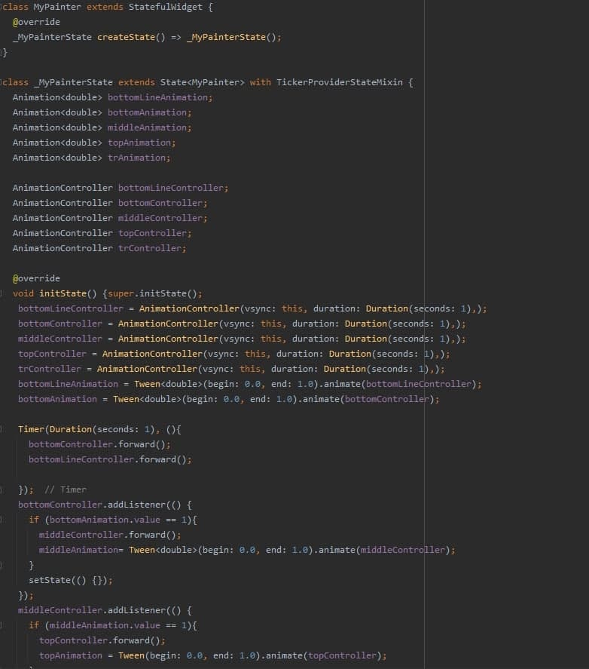This screenshot has width=589, height=669.
Task: Click bottomLineAnimation at start of its Tween assignment
Action: [68, 384]
